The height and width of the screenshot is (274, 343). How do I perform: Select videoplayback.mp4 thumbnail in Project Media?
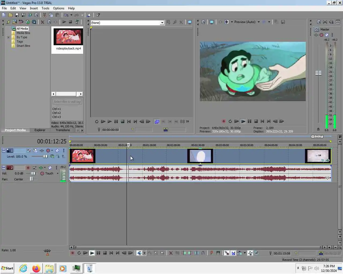click(68, 37)
